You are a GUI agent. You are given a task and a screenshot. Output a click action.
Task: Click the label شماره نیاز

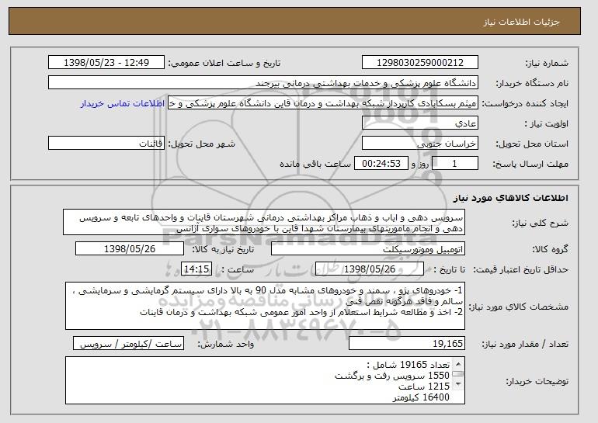pos(547,63)
